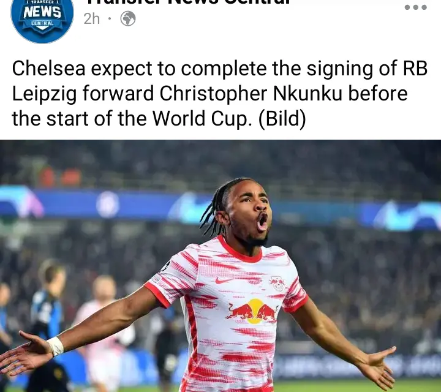
Task: Click the globe public-audience icon
Action: pos(128,19)
